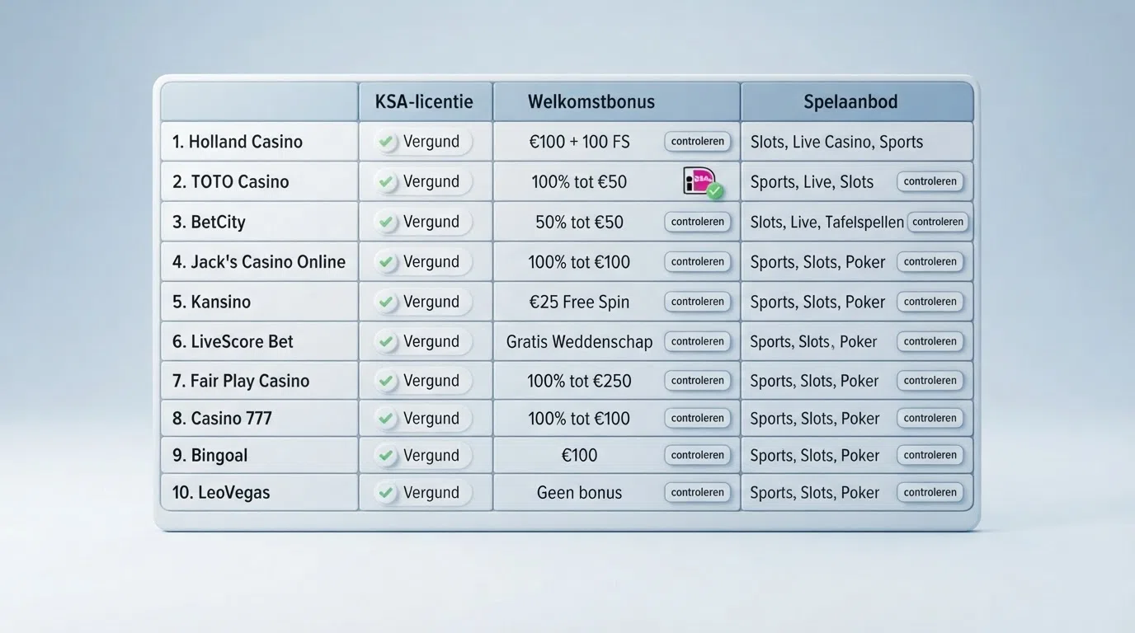This screenshot has width=1135, height=633.
Task: Select the 'Slots, Live, Tafelspellen' text
Action: pyautogui.click(x=827, y=222)
